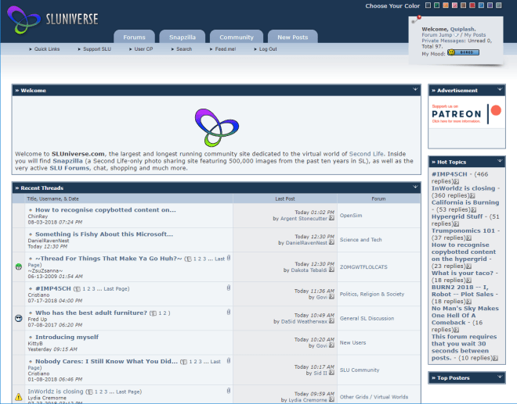
Task: Go to last post by Lydia Cremorne
Action: (331, 400)
